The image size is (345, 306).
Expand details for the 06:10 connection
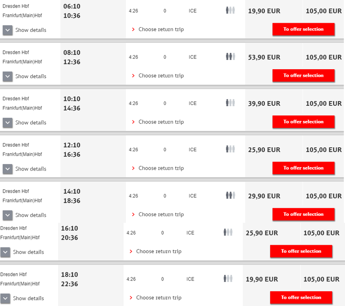click(8, 30)
